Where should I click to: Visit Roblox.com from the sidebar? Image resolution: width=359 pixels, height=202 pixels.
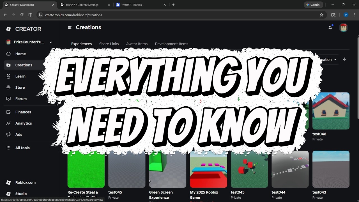(x=25, y=183)
